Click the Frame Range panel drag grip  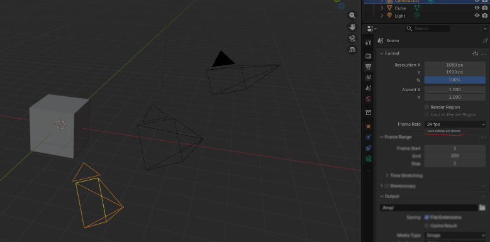(484, 137)
